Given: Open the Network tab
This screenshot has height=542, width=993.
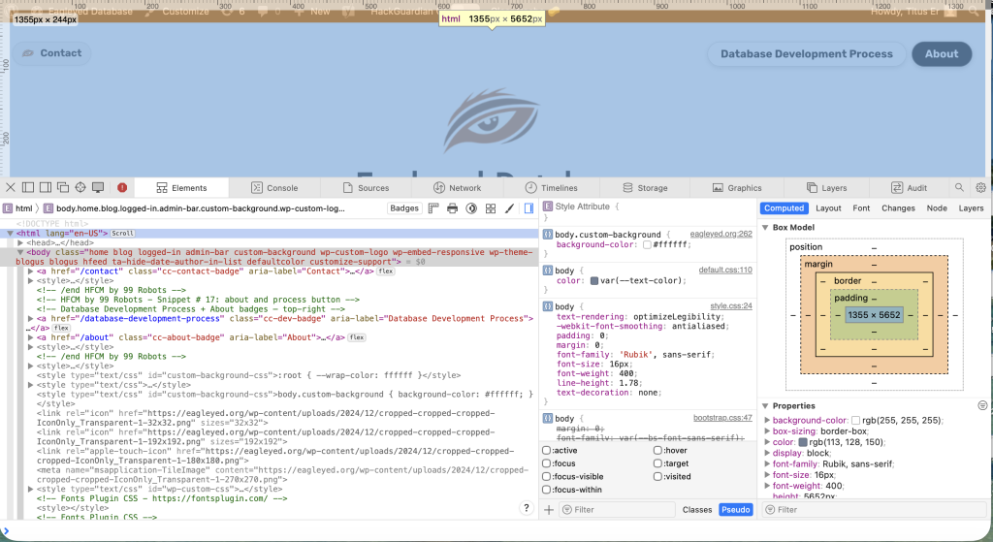Looking at the screenshot, I should pos(457,188).
